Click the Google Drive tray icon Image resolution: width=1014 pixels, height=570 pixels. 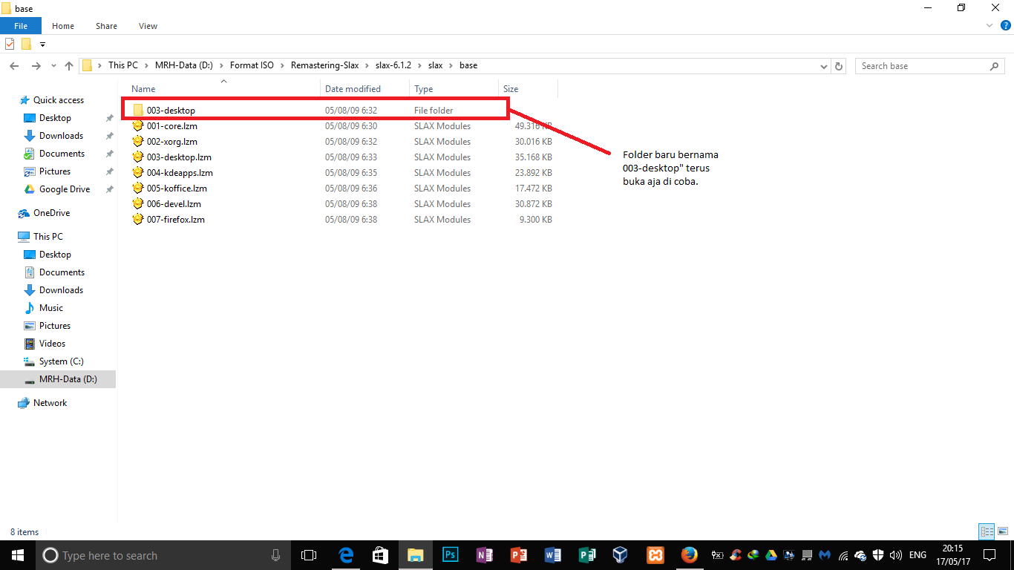(771, 555)
